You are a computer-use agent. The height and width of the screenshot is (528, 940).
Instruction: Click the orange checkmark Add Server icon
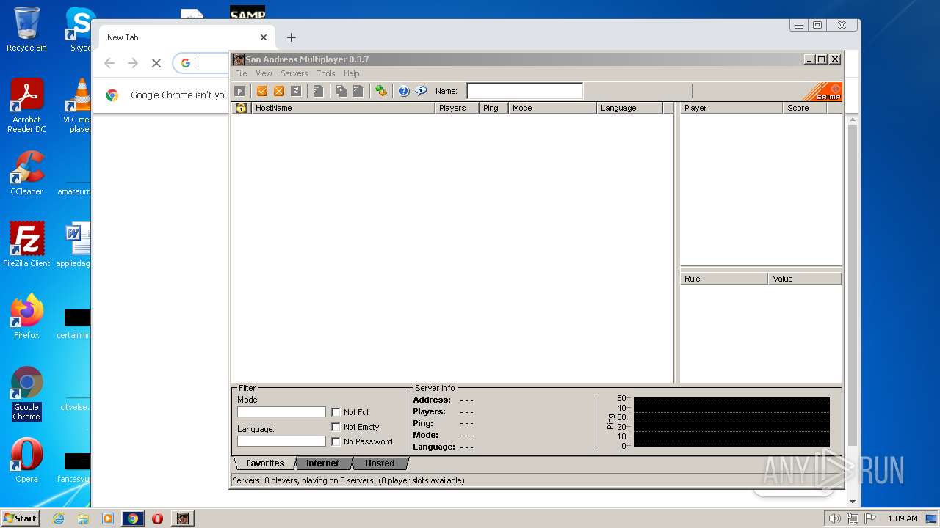click(x=262, y=91)
